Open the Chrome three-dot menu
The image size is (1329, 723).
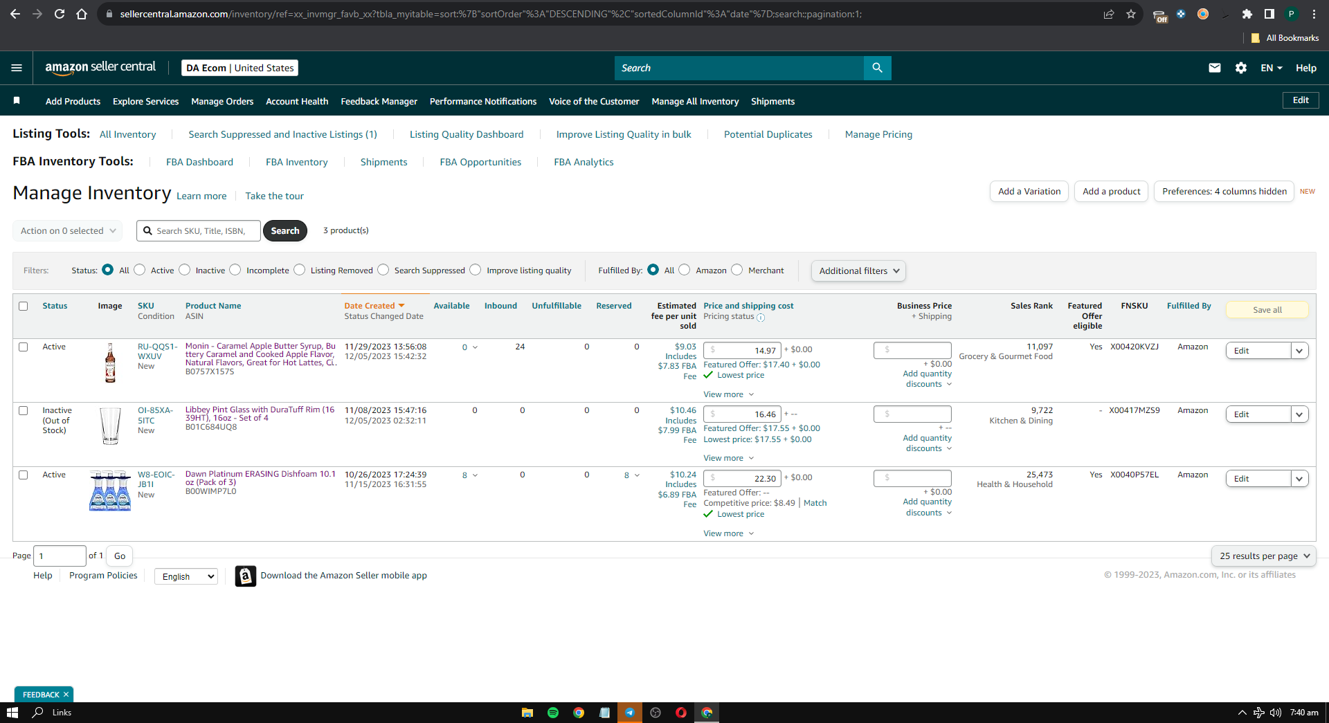(x=1314, y=14)
